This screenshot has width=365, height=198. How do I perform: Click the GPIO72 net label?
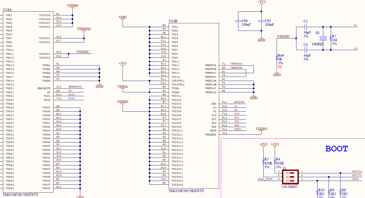click(357, 175)
